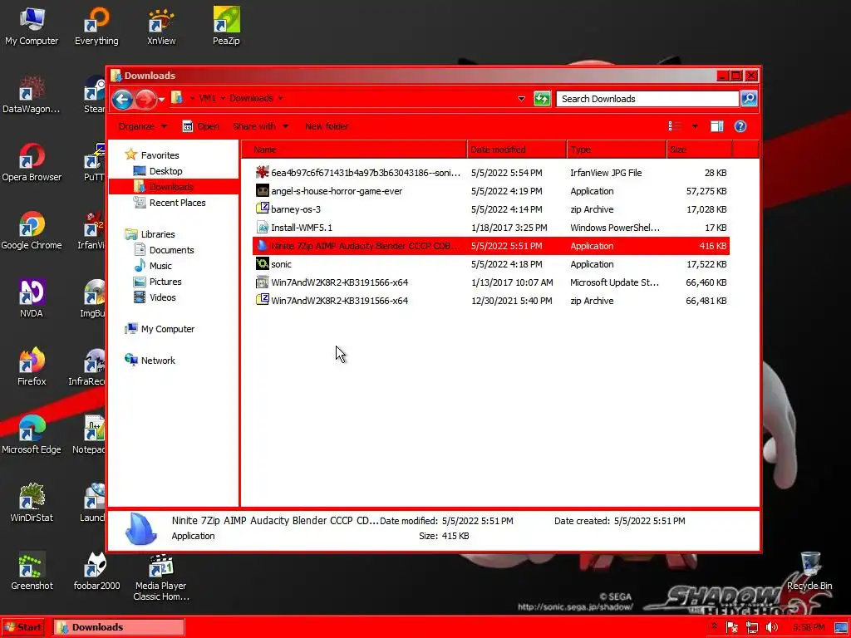Click New folder in the toolbar
The image size is (851, 638).
(x=326, y=126)
